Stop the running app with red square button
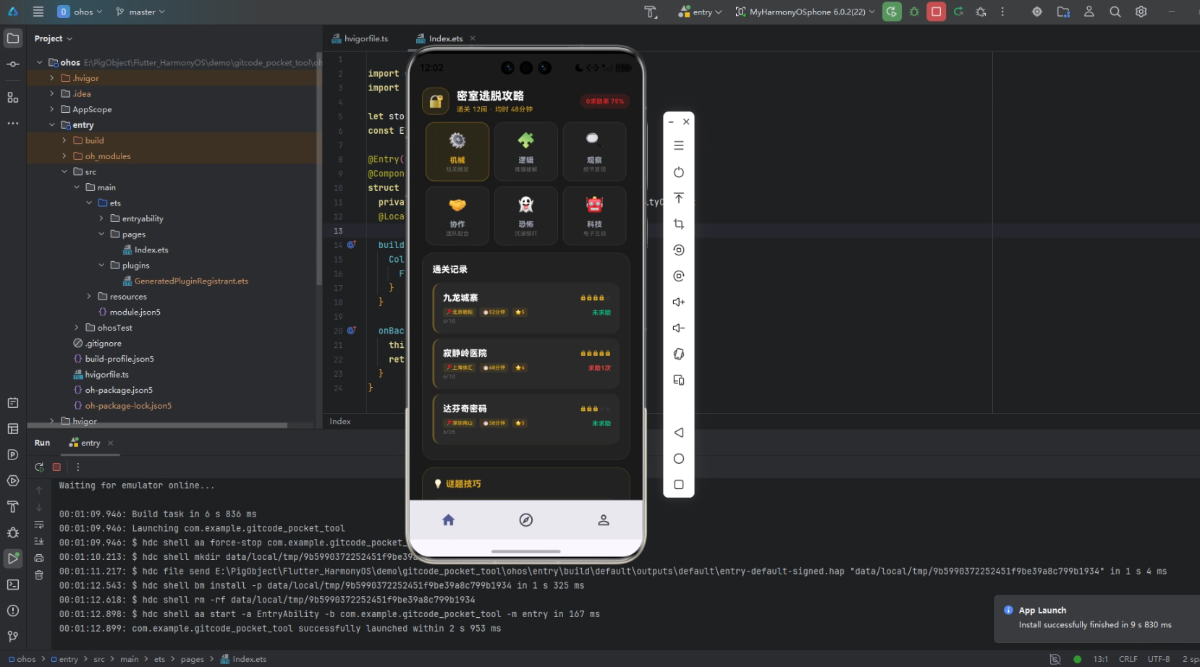1200x667 pixels. pos(936,12)
